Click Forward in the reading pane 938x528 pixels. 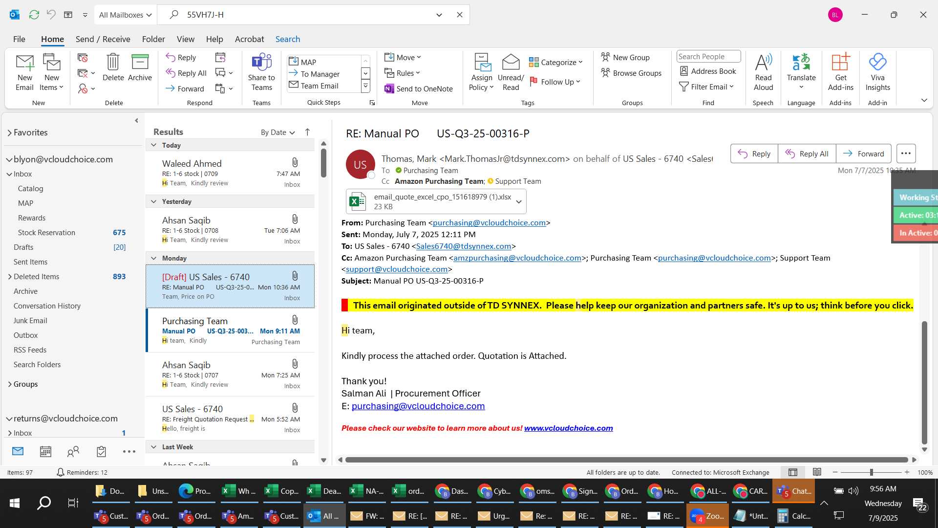point(863,154)
